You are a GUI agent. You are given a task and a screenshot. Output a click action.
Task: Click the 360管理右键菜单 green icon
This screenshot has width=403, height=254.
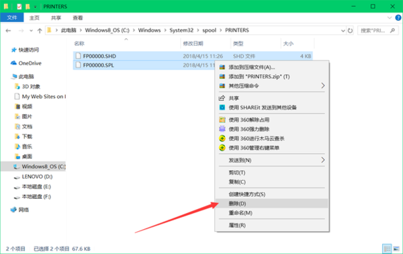(222, 148)
